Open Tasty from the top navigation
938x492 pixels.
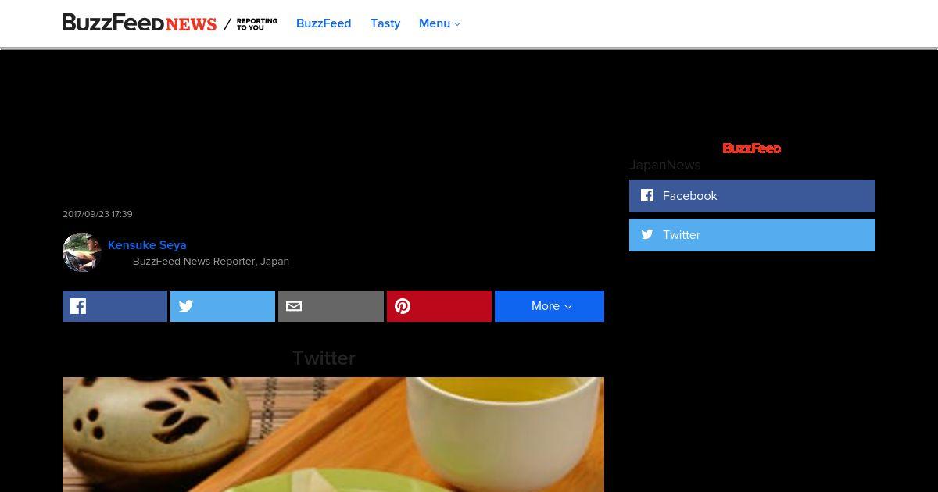[x=385, y=23]
